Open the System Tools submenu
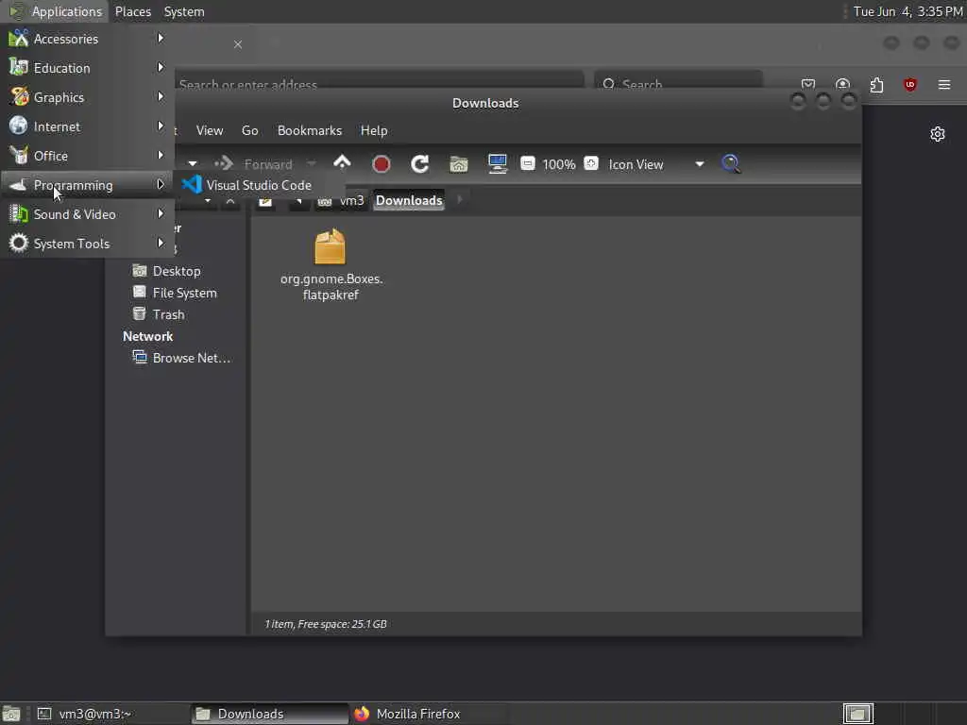This screenshot has width=967, height=725. click(87, 244)
